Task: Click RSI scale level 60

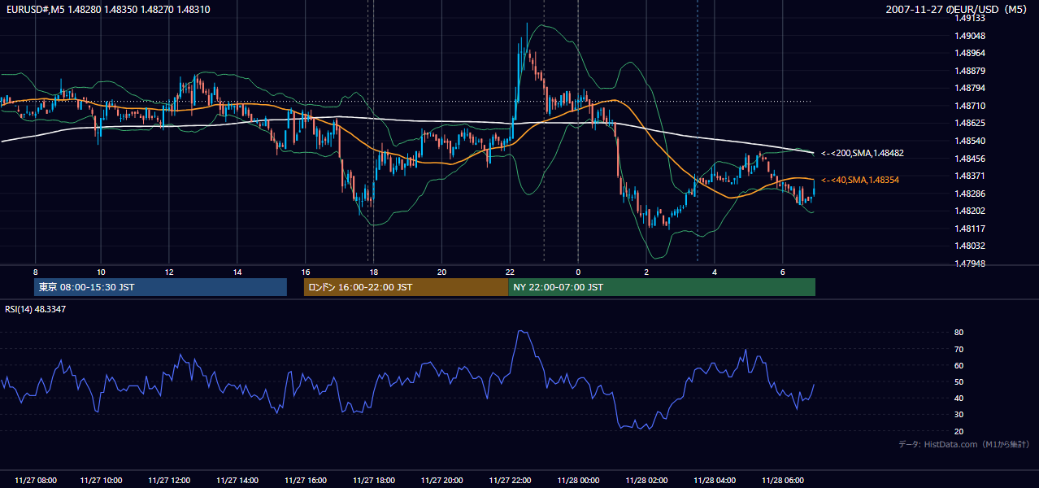Action: coord(959,365)
